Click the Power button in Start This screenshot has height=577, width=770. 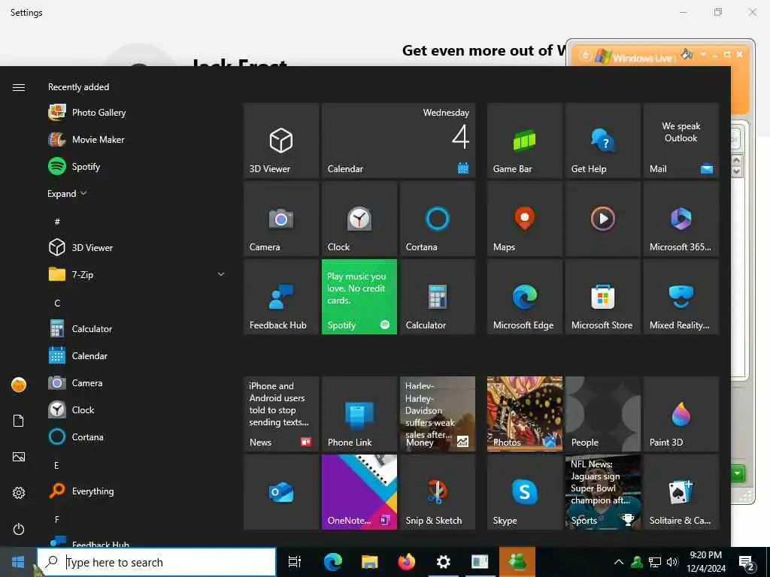pos(19,529)
